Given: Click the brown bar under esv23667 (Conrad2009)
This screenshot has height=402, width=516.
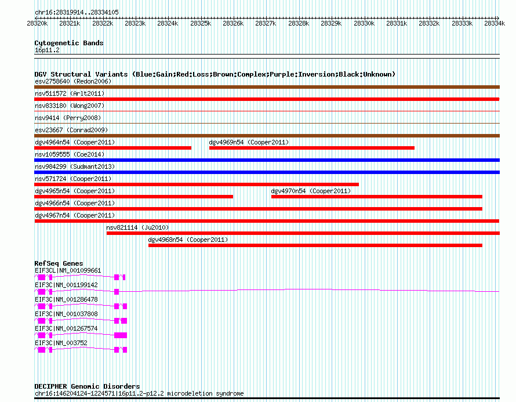Looking at the screenshot, I should pos(267,136).
